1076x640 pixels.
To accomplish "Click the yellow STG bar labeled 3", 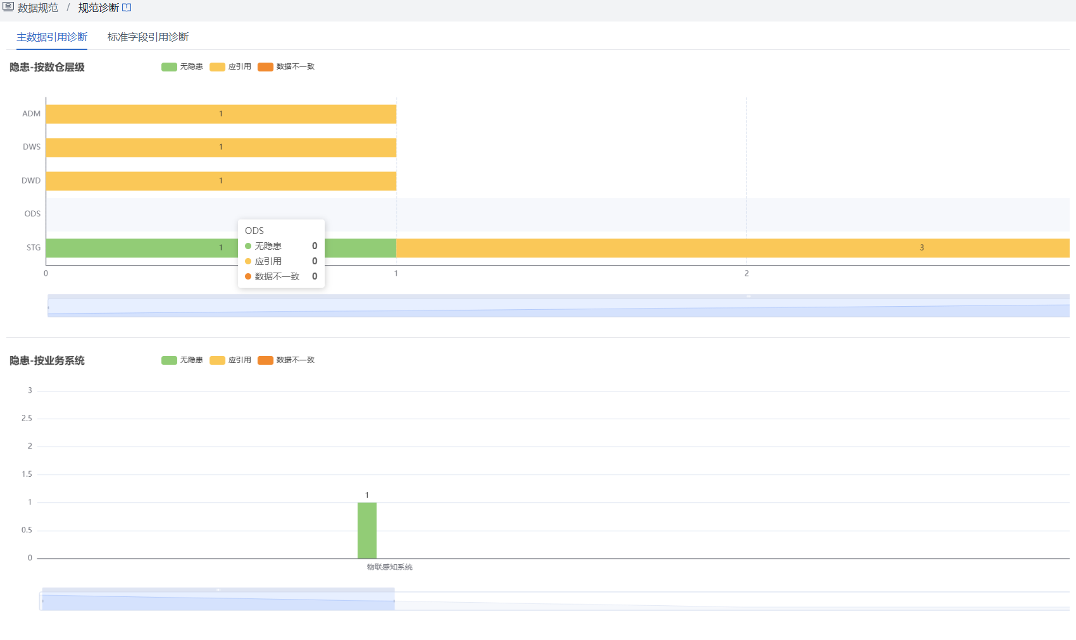I will pyautogui.click(x=733, y=248).
